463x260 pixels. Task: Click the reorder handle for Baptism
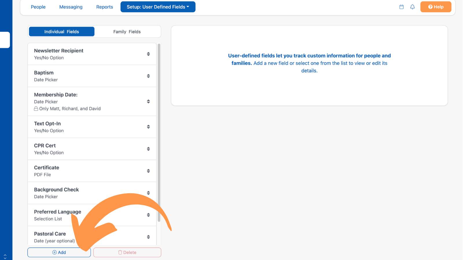coord(148,76)
